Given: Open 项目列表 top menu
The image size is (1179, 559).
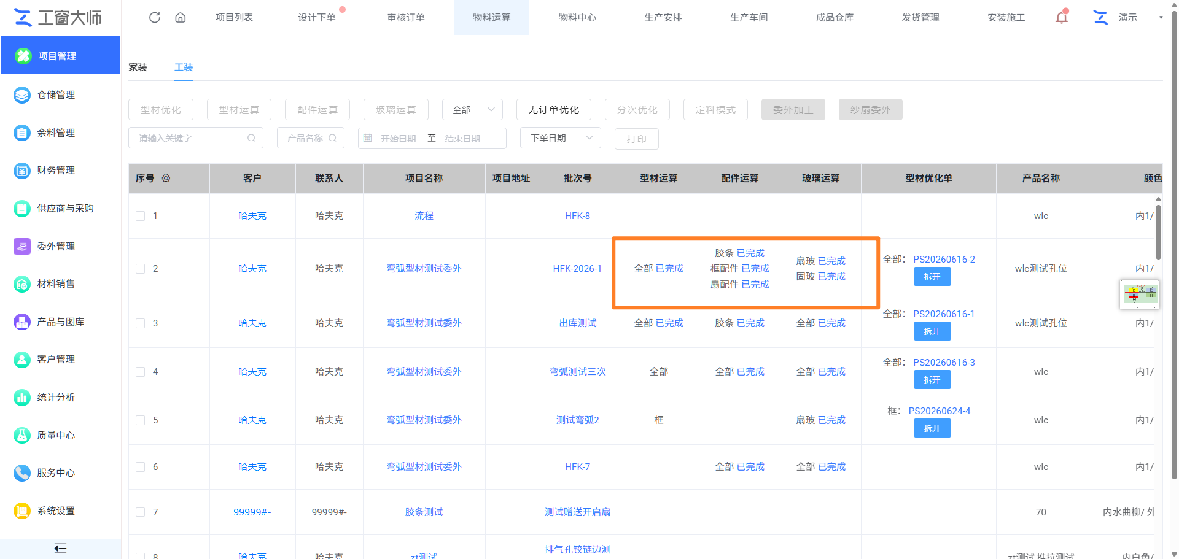Looking at the screenshot, I should coord(234,17).
